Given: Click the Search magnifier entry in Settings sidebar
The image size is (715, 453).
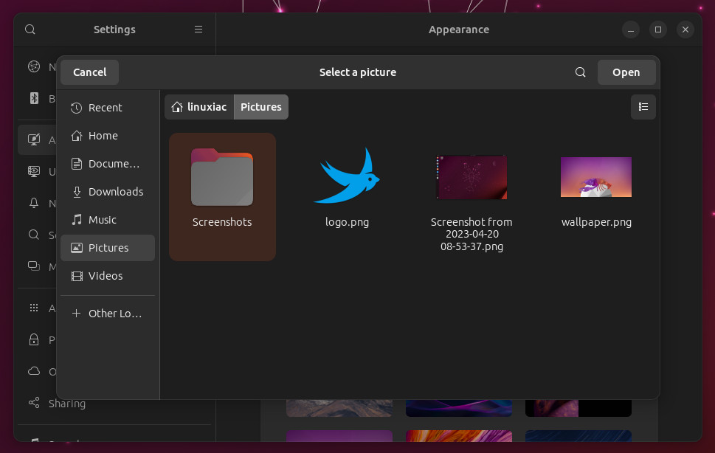Looking at the screenshot, I should [34, 235].
